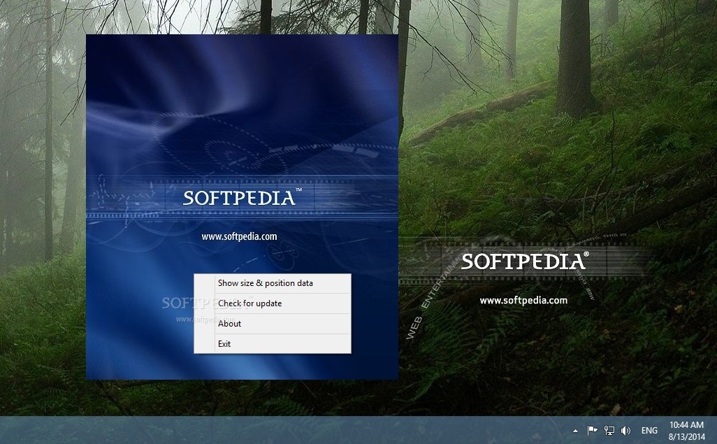Choose Check for update menu entry
Image resolution: width=717 pixels, height=444 pixels.
(273, 303)
